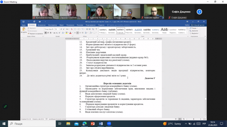
Task: Toggle subscript formatting
Action: [x=57, y=33]
